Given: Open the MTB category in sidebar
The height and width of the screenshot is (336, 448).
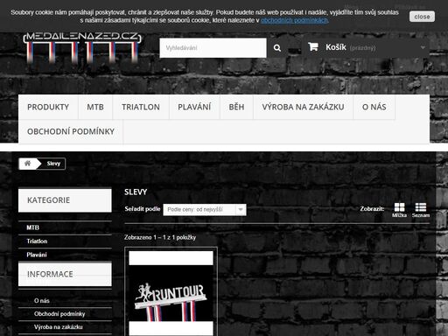Looking at the screenshot, I should [x=32, y=227].
